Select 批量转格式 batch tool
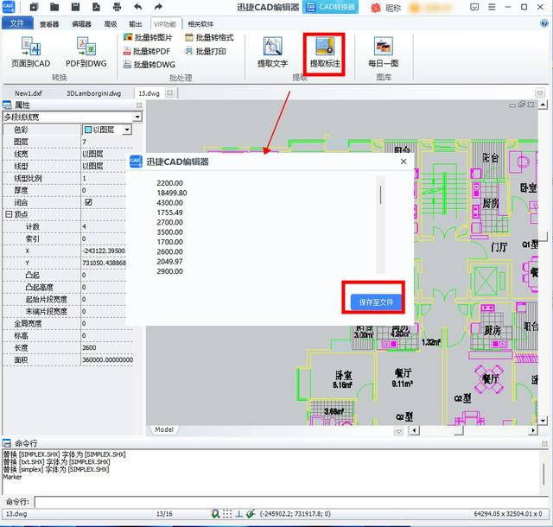 (x=209, y=37)
